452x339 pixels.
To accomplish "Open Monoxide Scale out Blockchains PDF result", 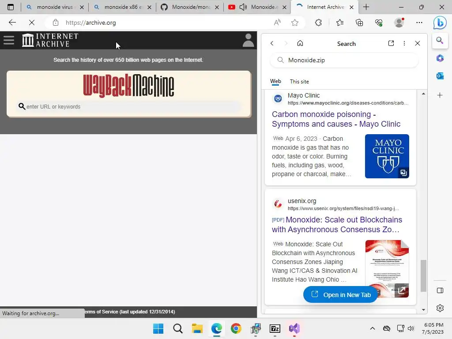I will (337, 225).
